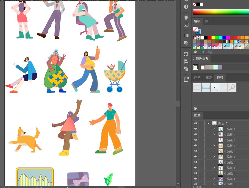This screenshot has height=188, width=249.
Task: Collapse the 图层 7 layer
Action: [209, 123]
